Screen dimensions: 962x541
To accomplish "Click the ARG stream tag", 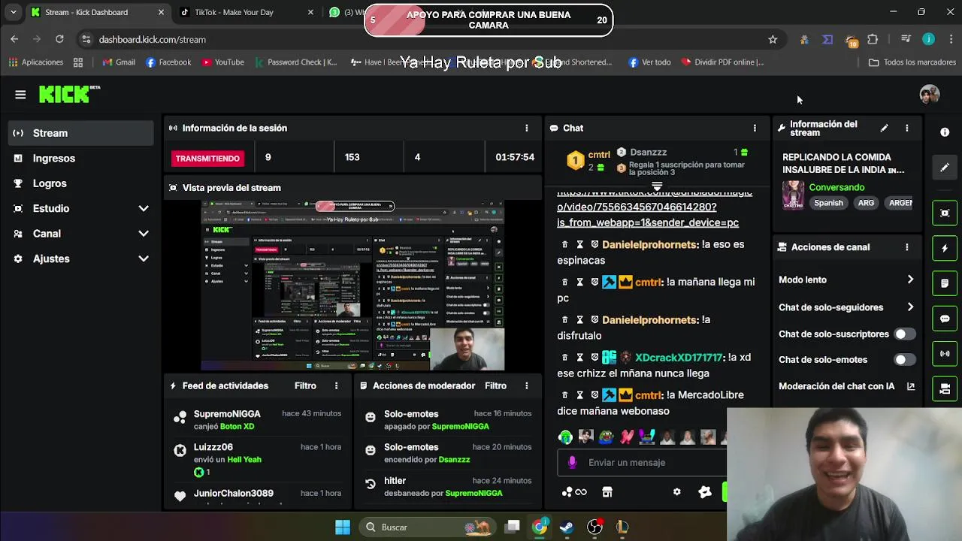I will [866, 203].
